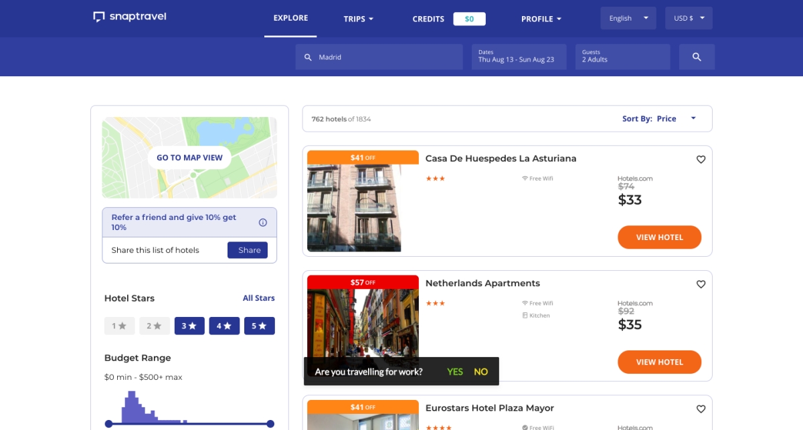803x430 pixels.
Task: Click the three-star rating of Casa De Huespedes
Action: point(435,179)
